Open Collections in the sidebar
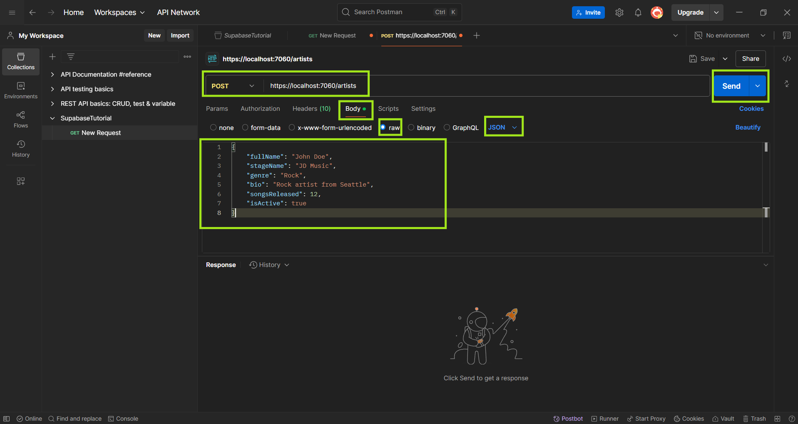This screenshot has height=424, width=798. coord(21,62)
